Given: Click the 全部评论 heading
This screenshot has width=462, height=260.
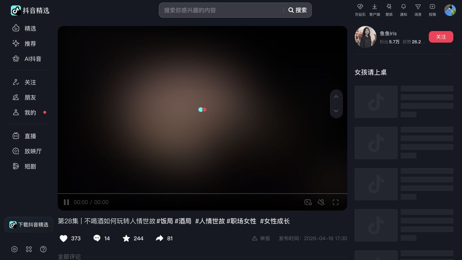Looking at the screenshot, I should tap(69, 257).
